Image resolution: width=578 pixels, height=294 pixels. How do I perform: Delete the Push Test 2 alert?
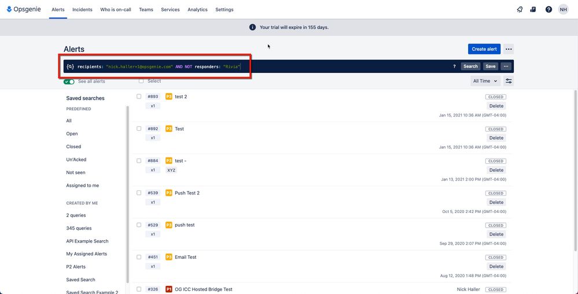[496, 202]
